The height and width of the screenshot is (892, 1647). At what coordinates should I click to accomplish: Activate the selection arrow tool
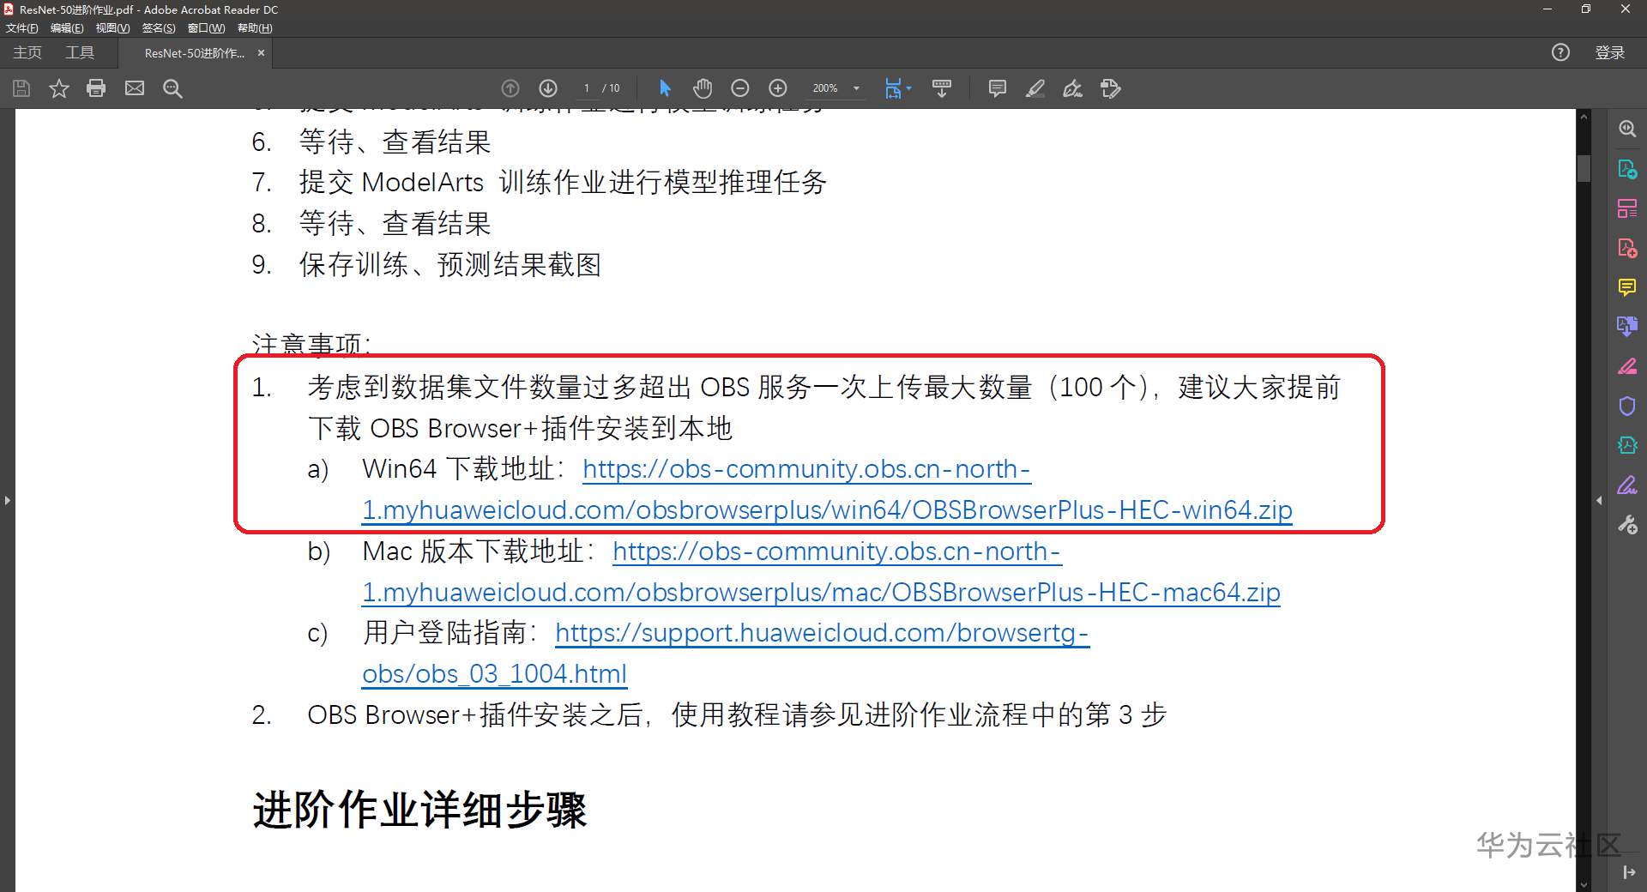pos(665,88)
